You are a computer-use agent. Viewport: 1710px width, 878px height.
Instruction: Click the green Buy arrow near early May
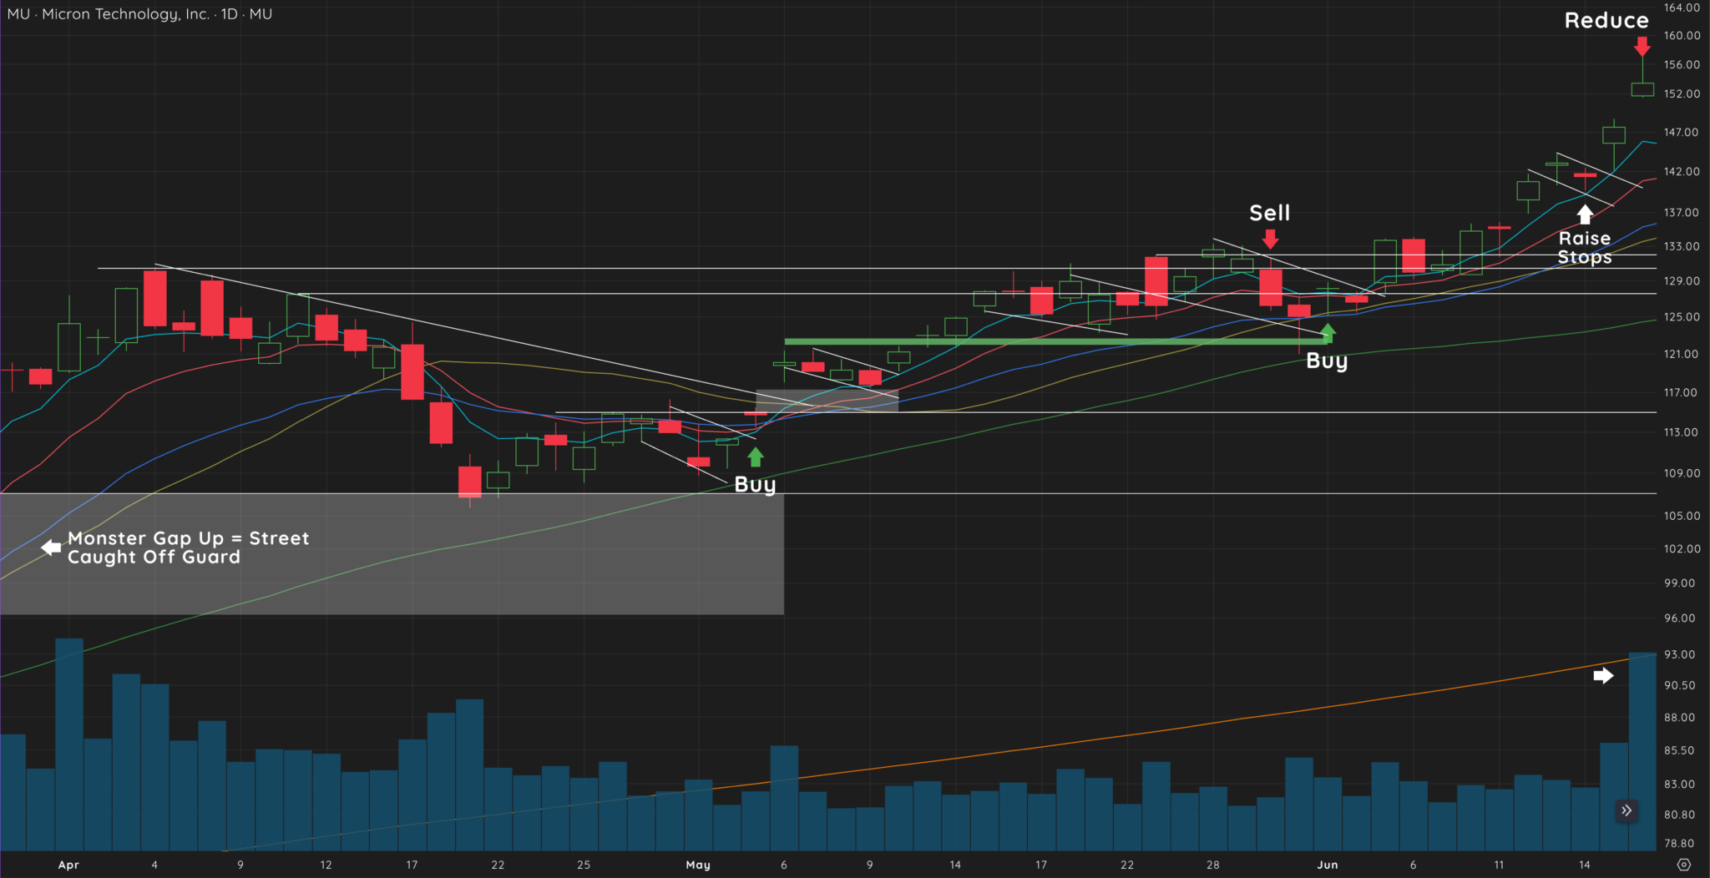(756, 457)
